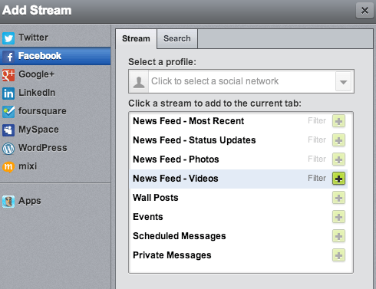The width and height of the screenshot is (376, 289).
Task: Close the Add Stream dialog
Action: pyautogui.click(x=364, y=11)
